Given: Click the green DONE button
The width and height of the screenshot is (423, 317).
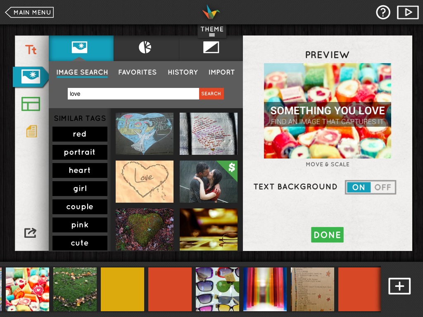Looking at the screenshot, I should click(327, 235).
